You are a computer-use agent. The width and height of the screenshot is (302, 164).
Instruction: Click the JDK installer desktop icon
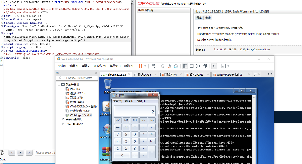(x=107, y=107)
